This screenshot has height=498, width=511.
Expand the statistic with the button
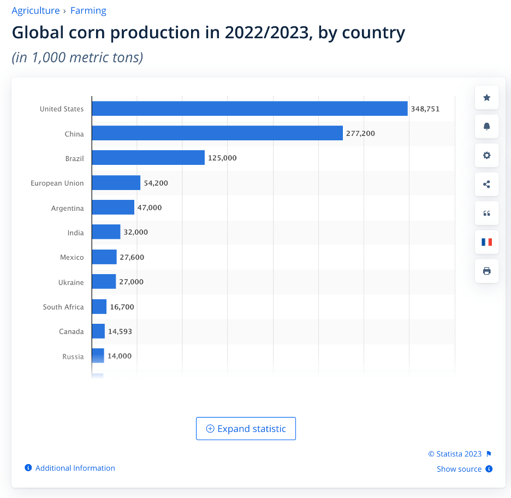[x=246, y=429]
